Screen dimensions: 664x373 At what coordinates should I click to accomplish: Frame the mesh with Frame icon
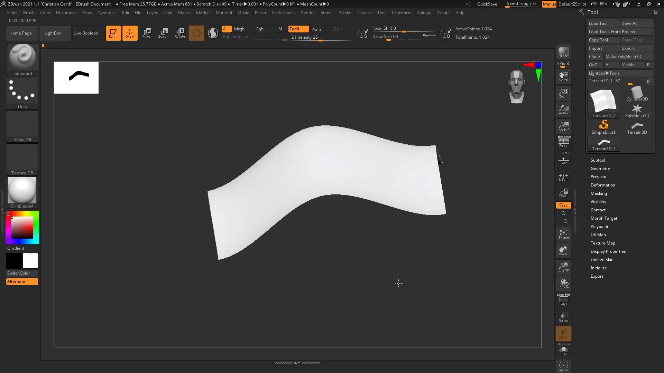[563, 235]
